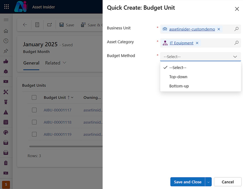Image resolution: width=243 pixels, height=189 pixels.
Task: Click the Home icon in sidebar
Action: [6, 31]
